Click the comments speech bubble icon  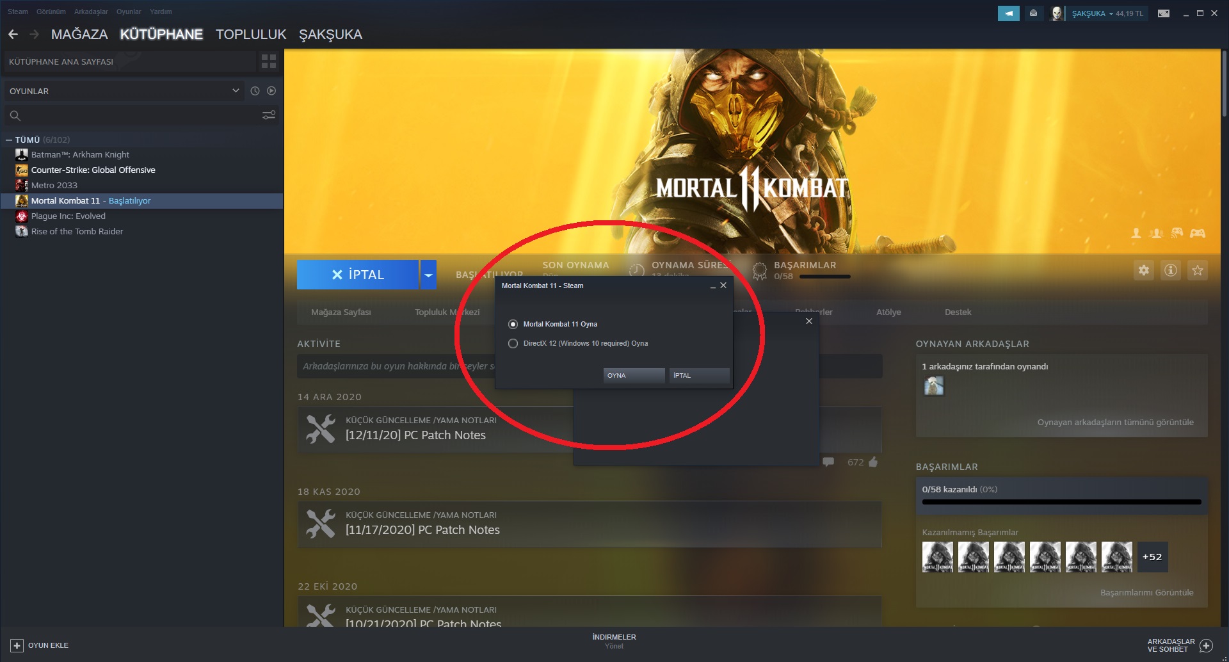tap(828, 462)
